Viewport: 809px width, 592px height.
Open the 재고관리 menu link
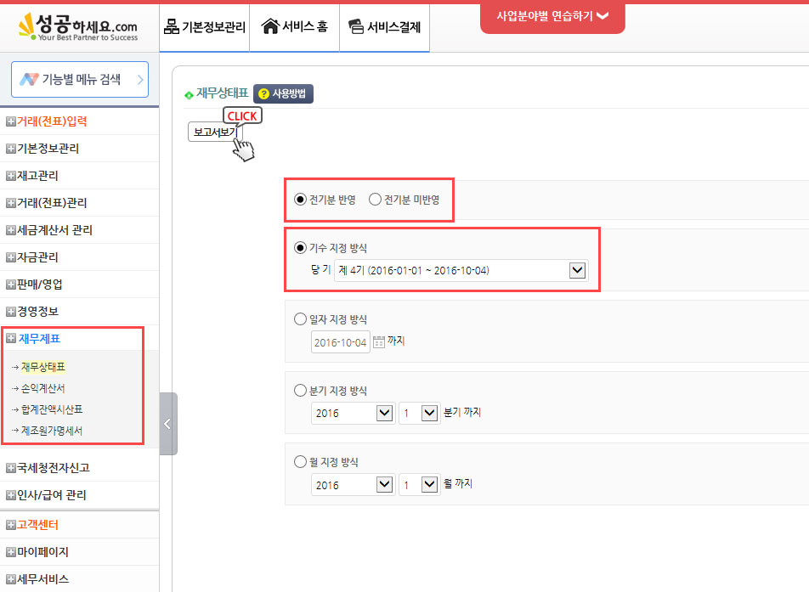click(x=37, y=176)
